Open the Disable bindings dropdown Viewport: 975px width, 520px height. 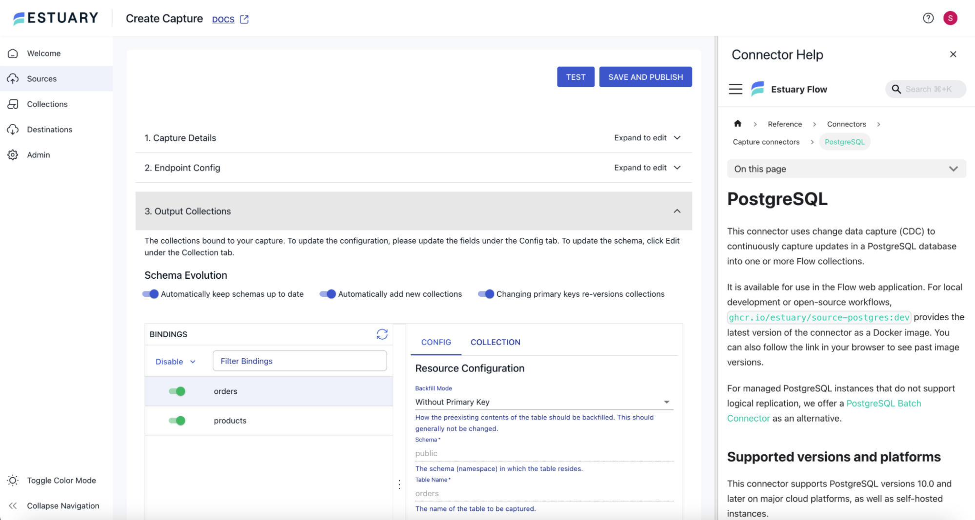tap(176, 361)
